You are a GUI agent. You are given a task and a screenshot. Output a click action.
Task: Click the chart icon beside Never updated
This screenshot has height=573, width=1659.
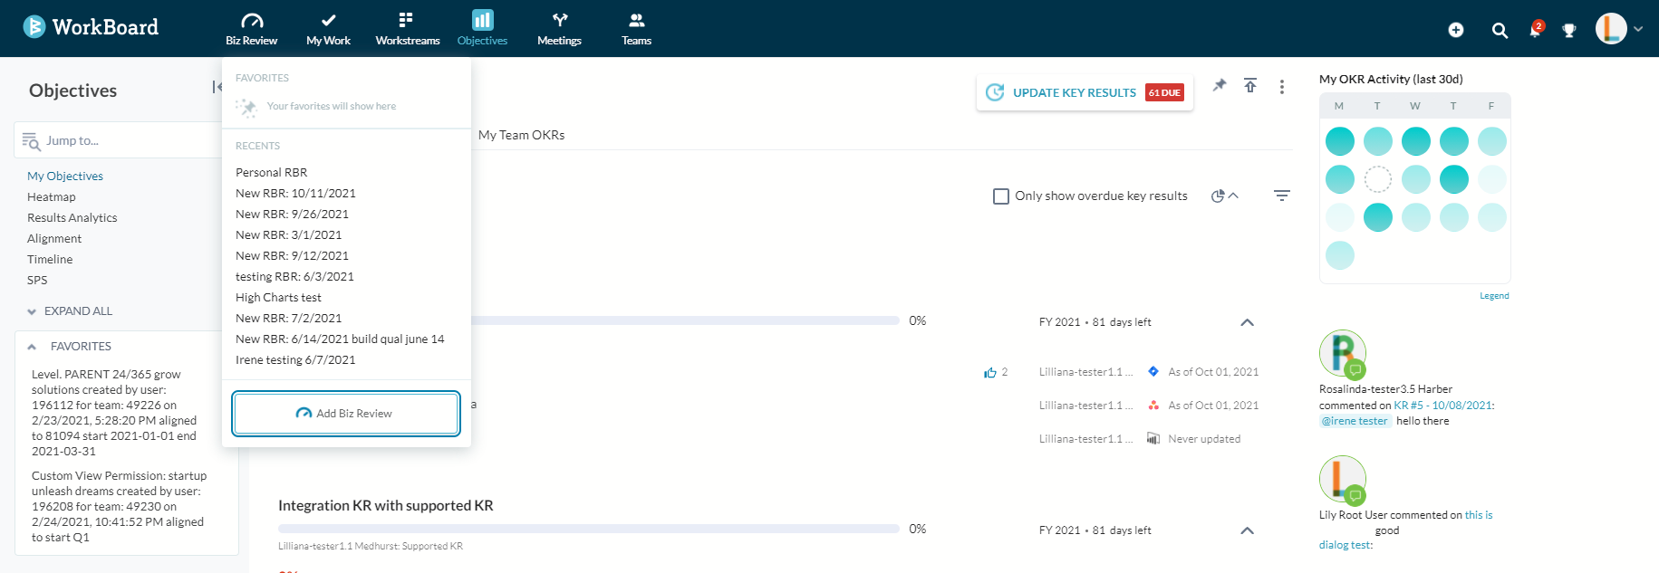1153,438
